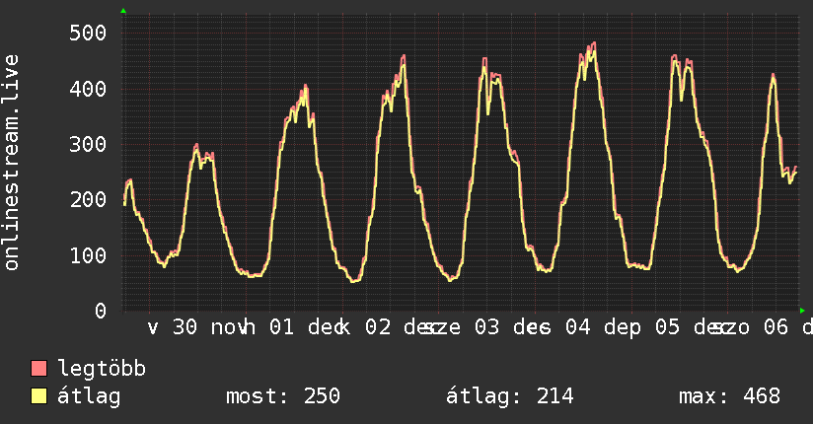Click the 'most: 250' value

click(x=283, y=396)
